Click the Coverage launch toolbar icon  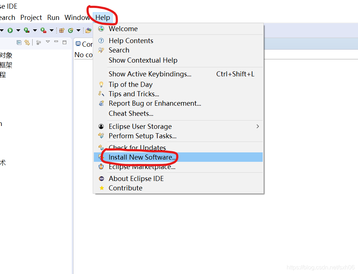27,30
